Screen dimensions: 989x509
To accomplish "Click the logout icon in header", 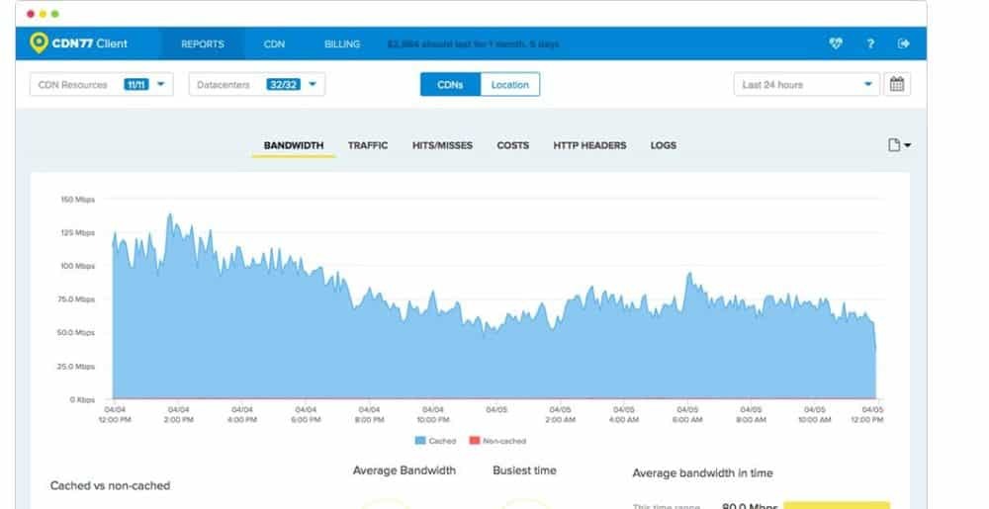I will coord(903,43).
